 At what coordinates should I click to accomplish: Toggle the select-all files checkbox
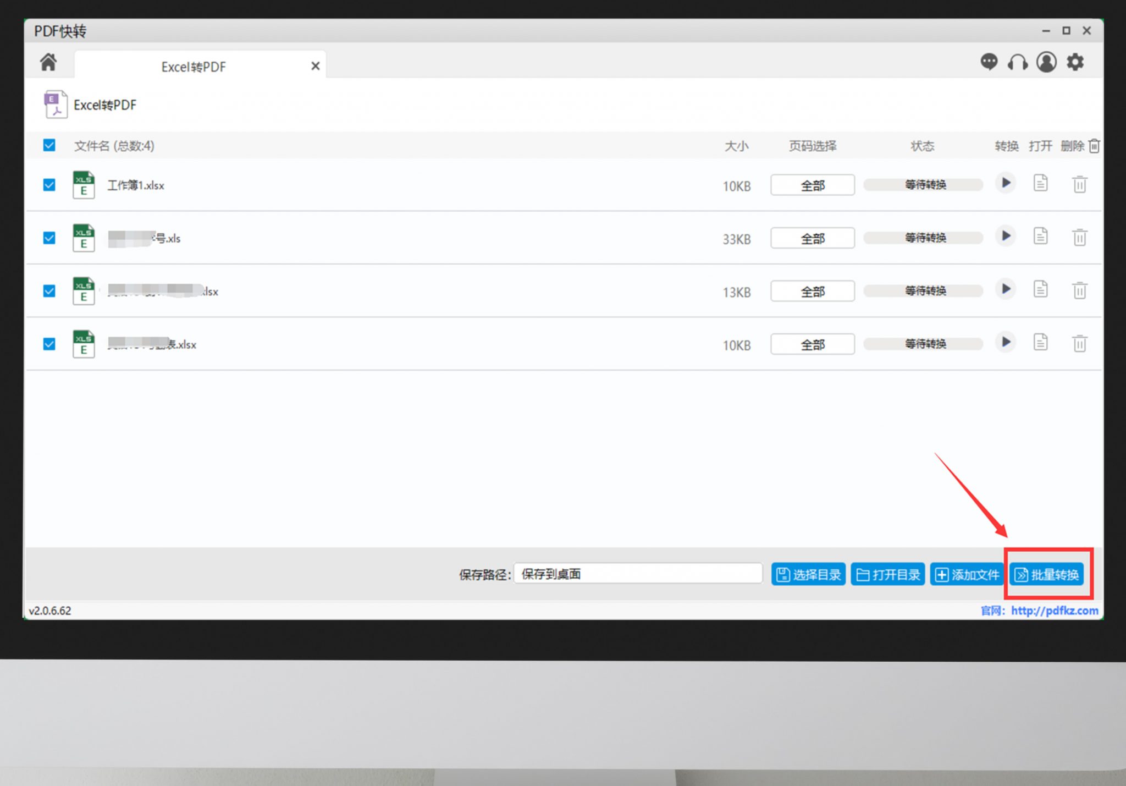coord(49,145)
